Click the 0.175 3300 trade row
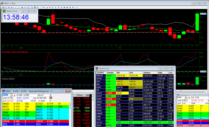Screen dimensions: 209x127 tap(82, 108)
